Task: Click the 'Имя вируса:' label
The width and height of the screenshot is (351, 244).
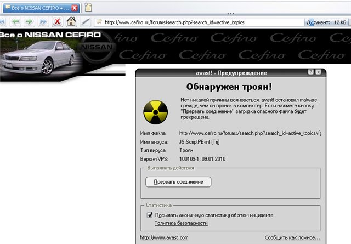Action: [x=154, y=142]
